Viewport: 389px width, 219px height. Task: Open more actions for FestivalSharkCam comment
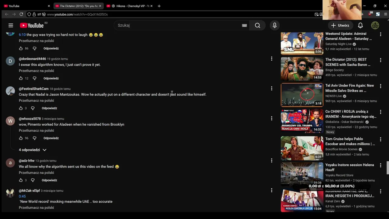(272, 89)
